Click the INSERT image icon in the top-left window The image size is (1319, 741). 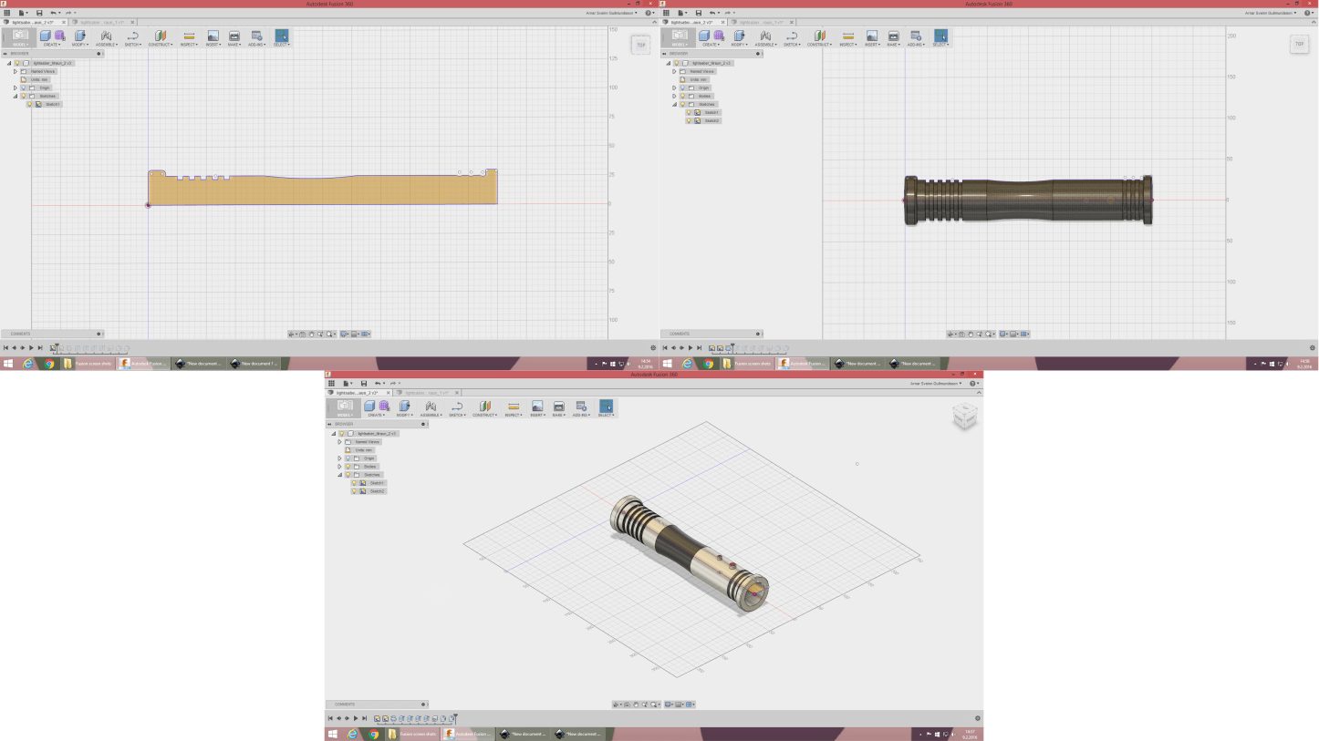point(213,36)
